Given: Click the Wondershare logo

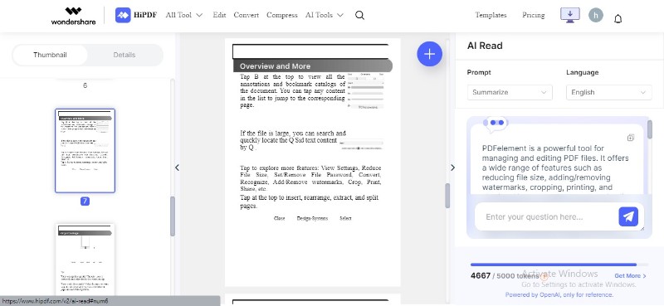Looking at the screenshot, I should 73,15.
